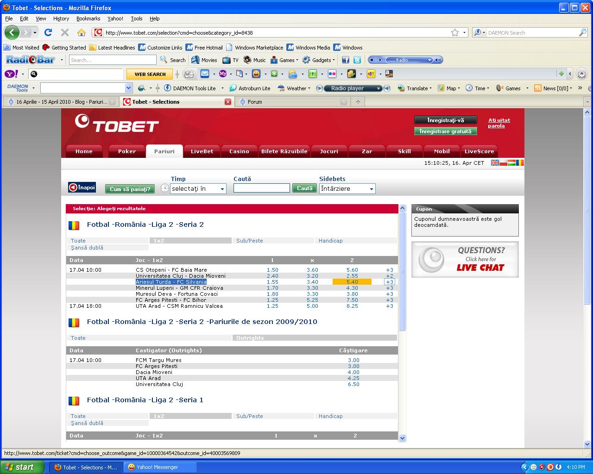Open the Flickr icon in Yahoo toolbar
The image size is (593, 474).
tap(332, 74)
